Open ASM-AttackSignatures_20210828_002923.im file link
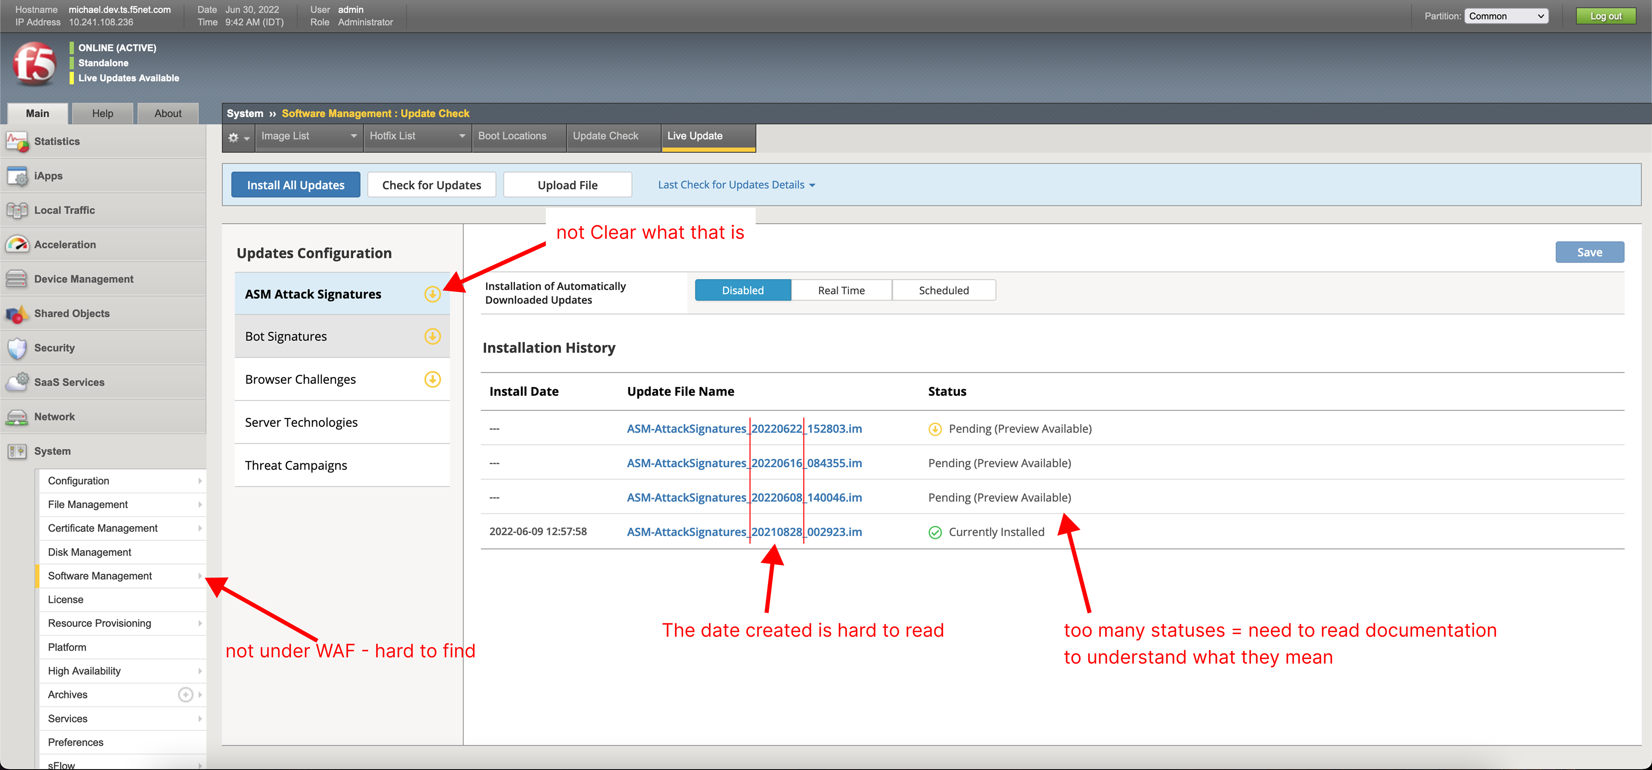The image size is (1652, 770). pyautogui.click(x=744, y=532)
